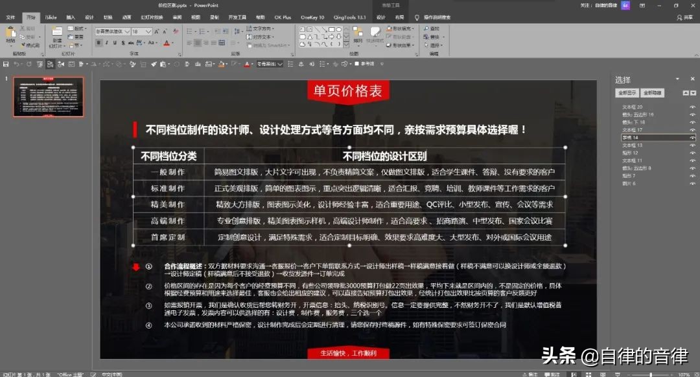The height and width of the screenshot is (377, 700).
Task: Toggle visibility of 矩形 12
Action: pyautogui.click(x=692, y=153)
